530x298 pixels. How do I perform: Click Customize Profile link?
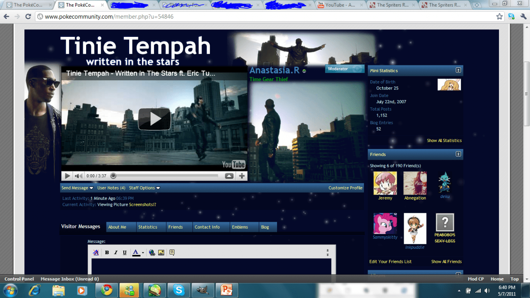pos(345,188)
